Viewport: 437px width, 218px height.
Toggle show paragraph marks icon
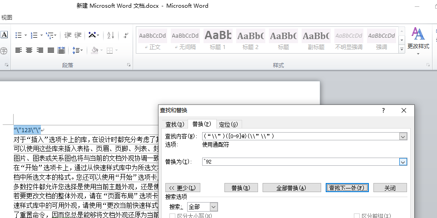[126, 35]
